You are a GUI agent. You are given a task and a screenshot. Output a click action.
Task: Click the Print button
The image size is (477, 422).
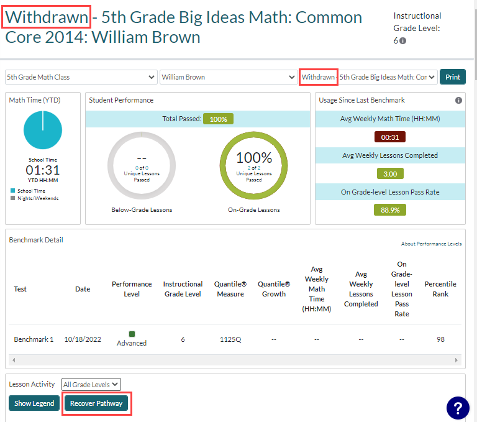[x=453, y=77]
